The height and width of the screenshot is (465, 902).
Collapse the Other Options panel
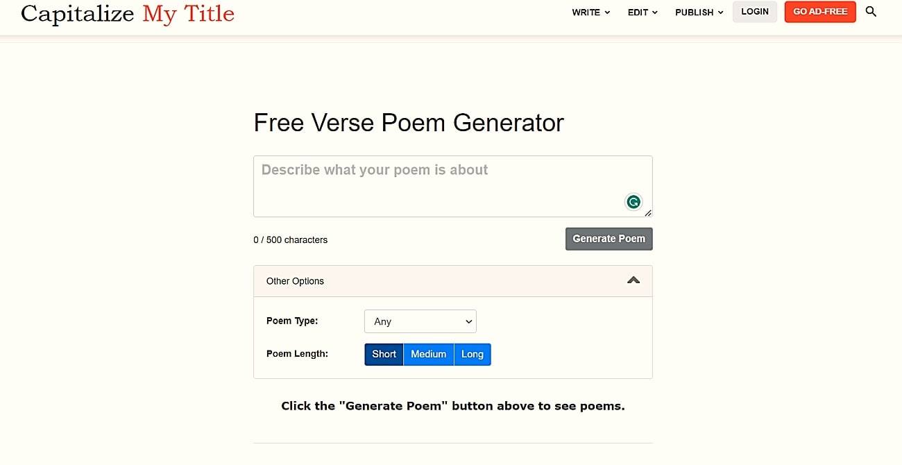coord(633,280)
